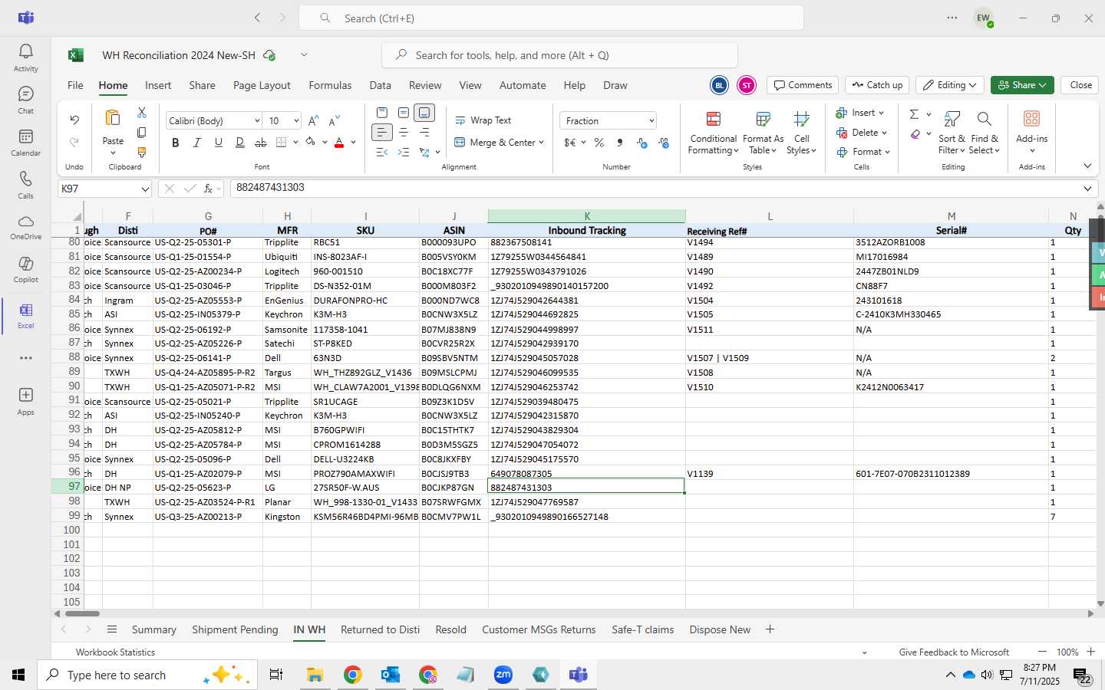The image size is (1105, 690).
Task: Decrease indent in the cell
Action: [382, 152]
